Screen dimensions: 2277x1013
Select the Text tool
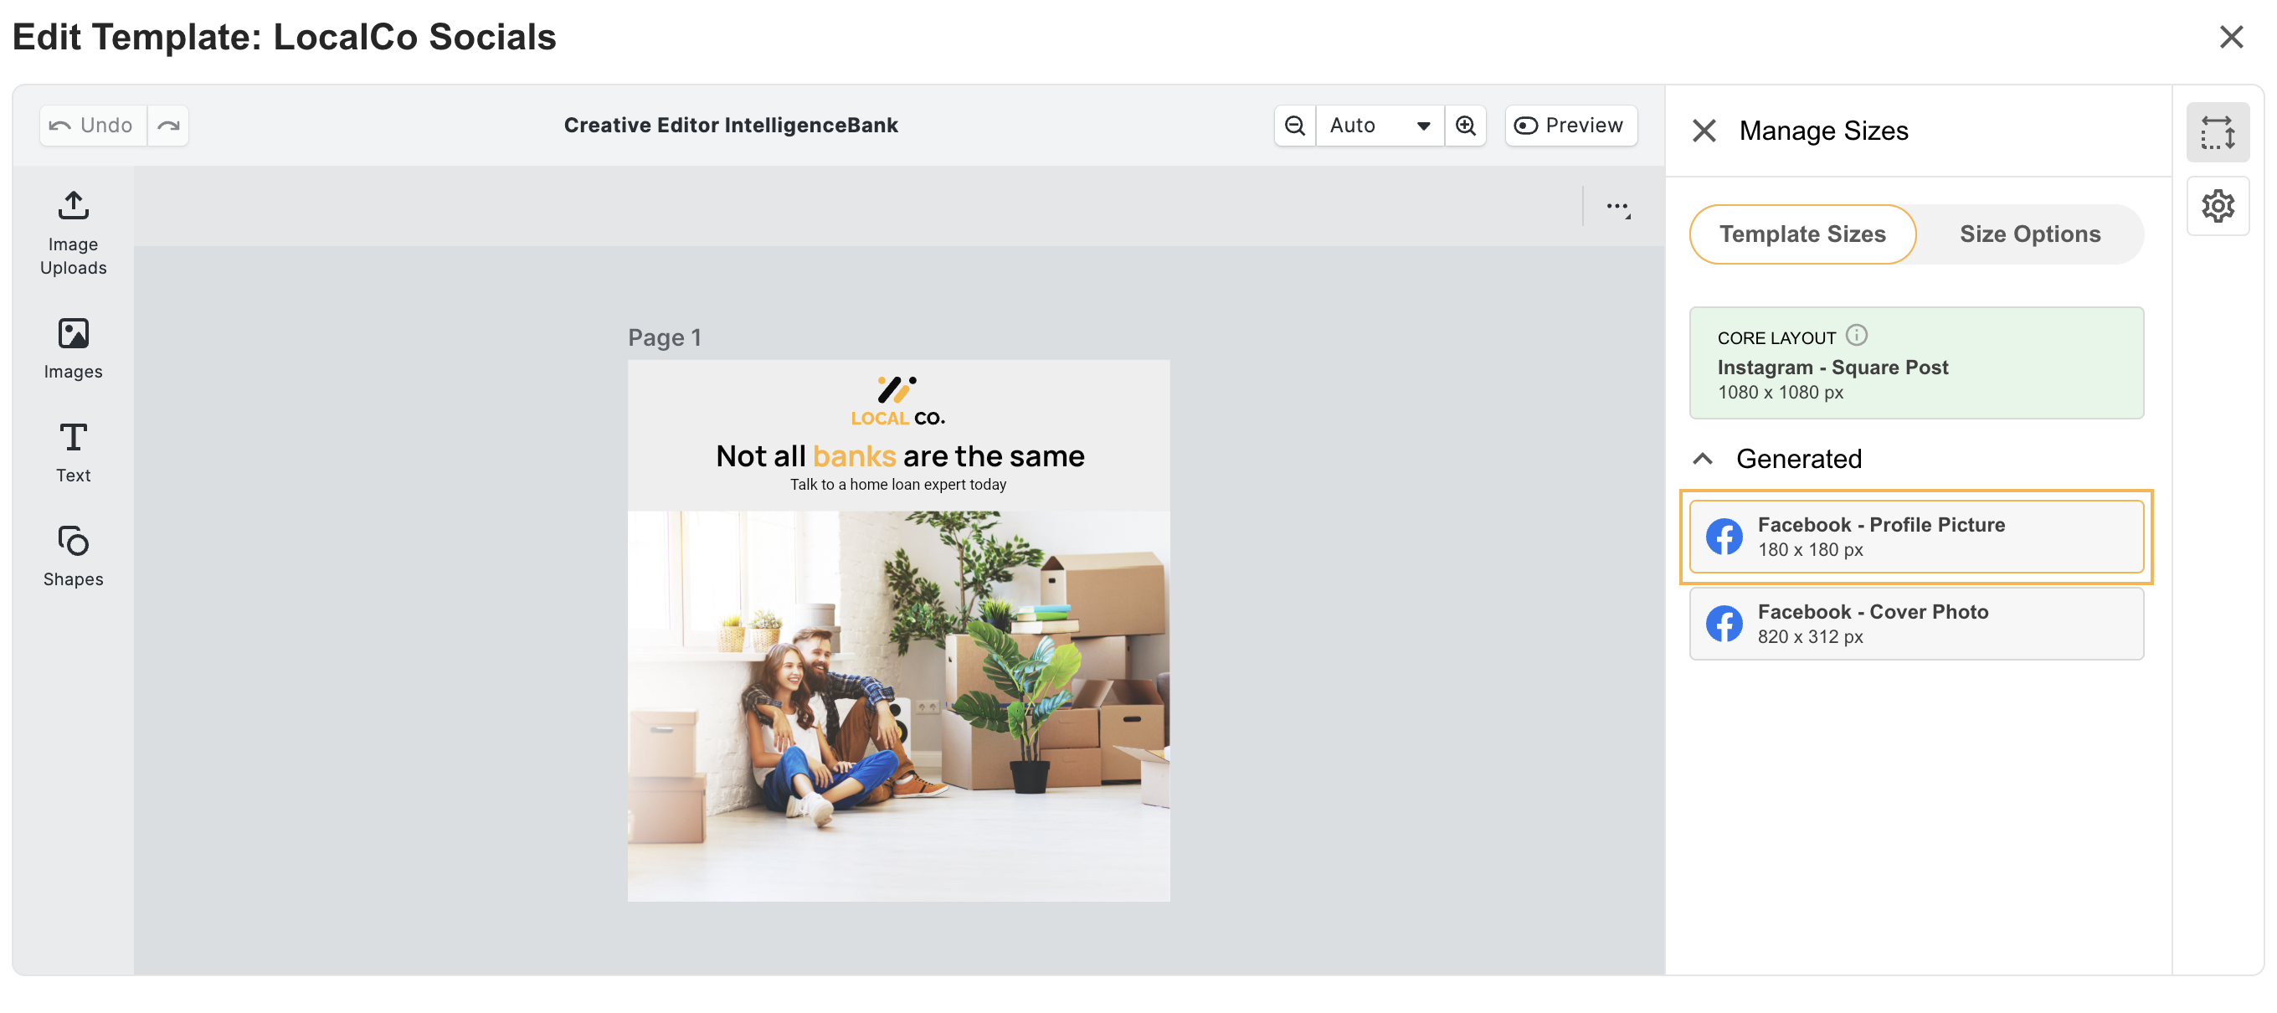coord(74,452)
